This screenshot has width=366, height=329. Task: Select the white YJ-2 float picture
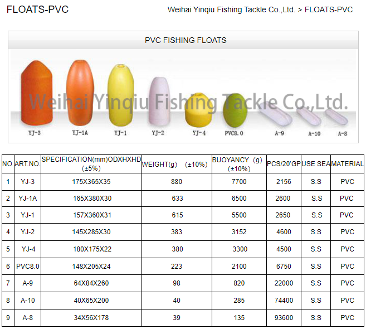(160, 101)
